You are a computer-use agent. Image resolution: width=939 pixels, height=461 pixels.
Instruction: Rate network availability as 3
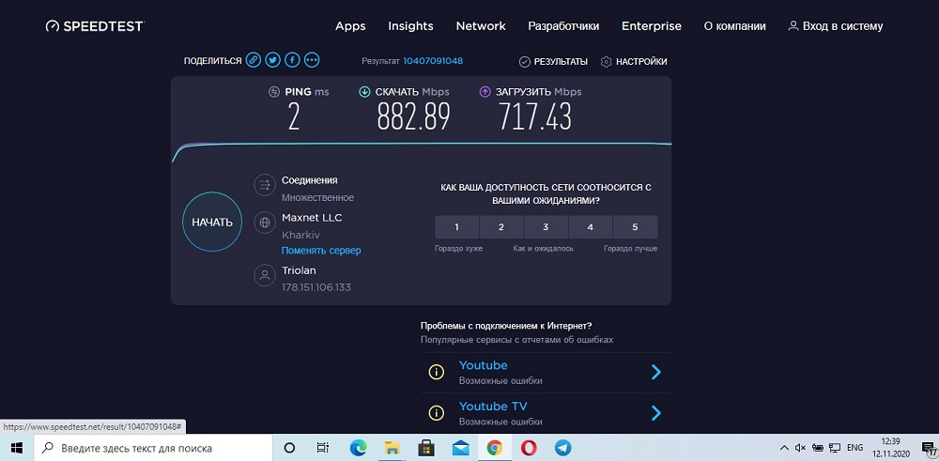[546, 227]
